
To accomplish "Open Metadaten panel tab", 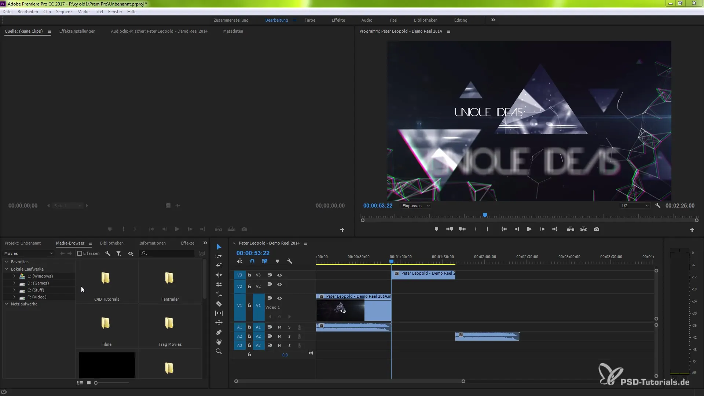I will (x=233, y=31).
